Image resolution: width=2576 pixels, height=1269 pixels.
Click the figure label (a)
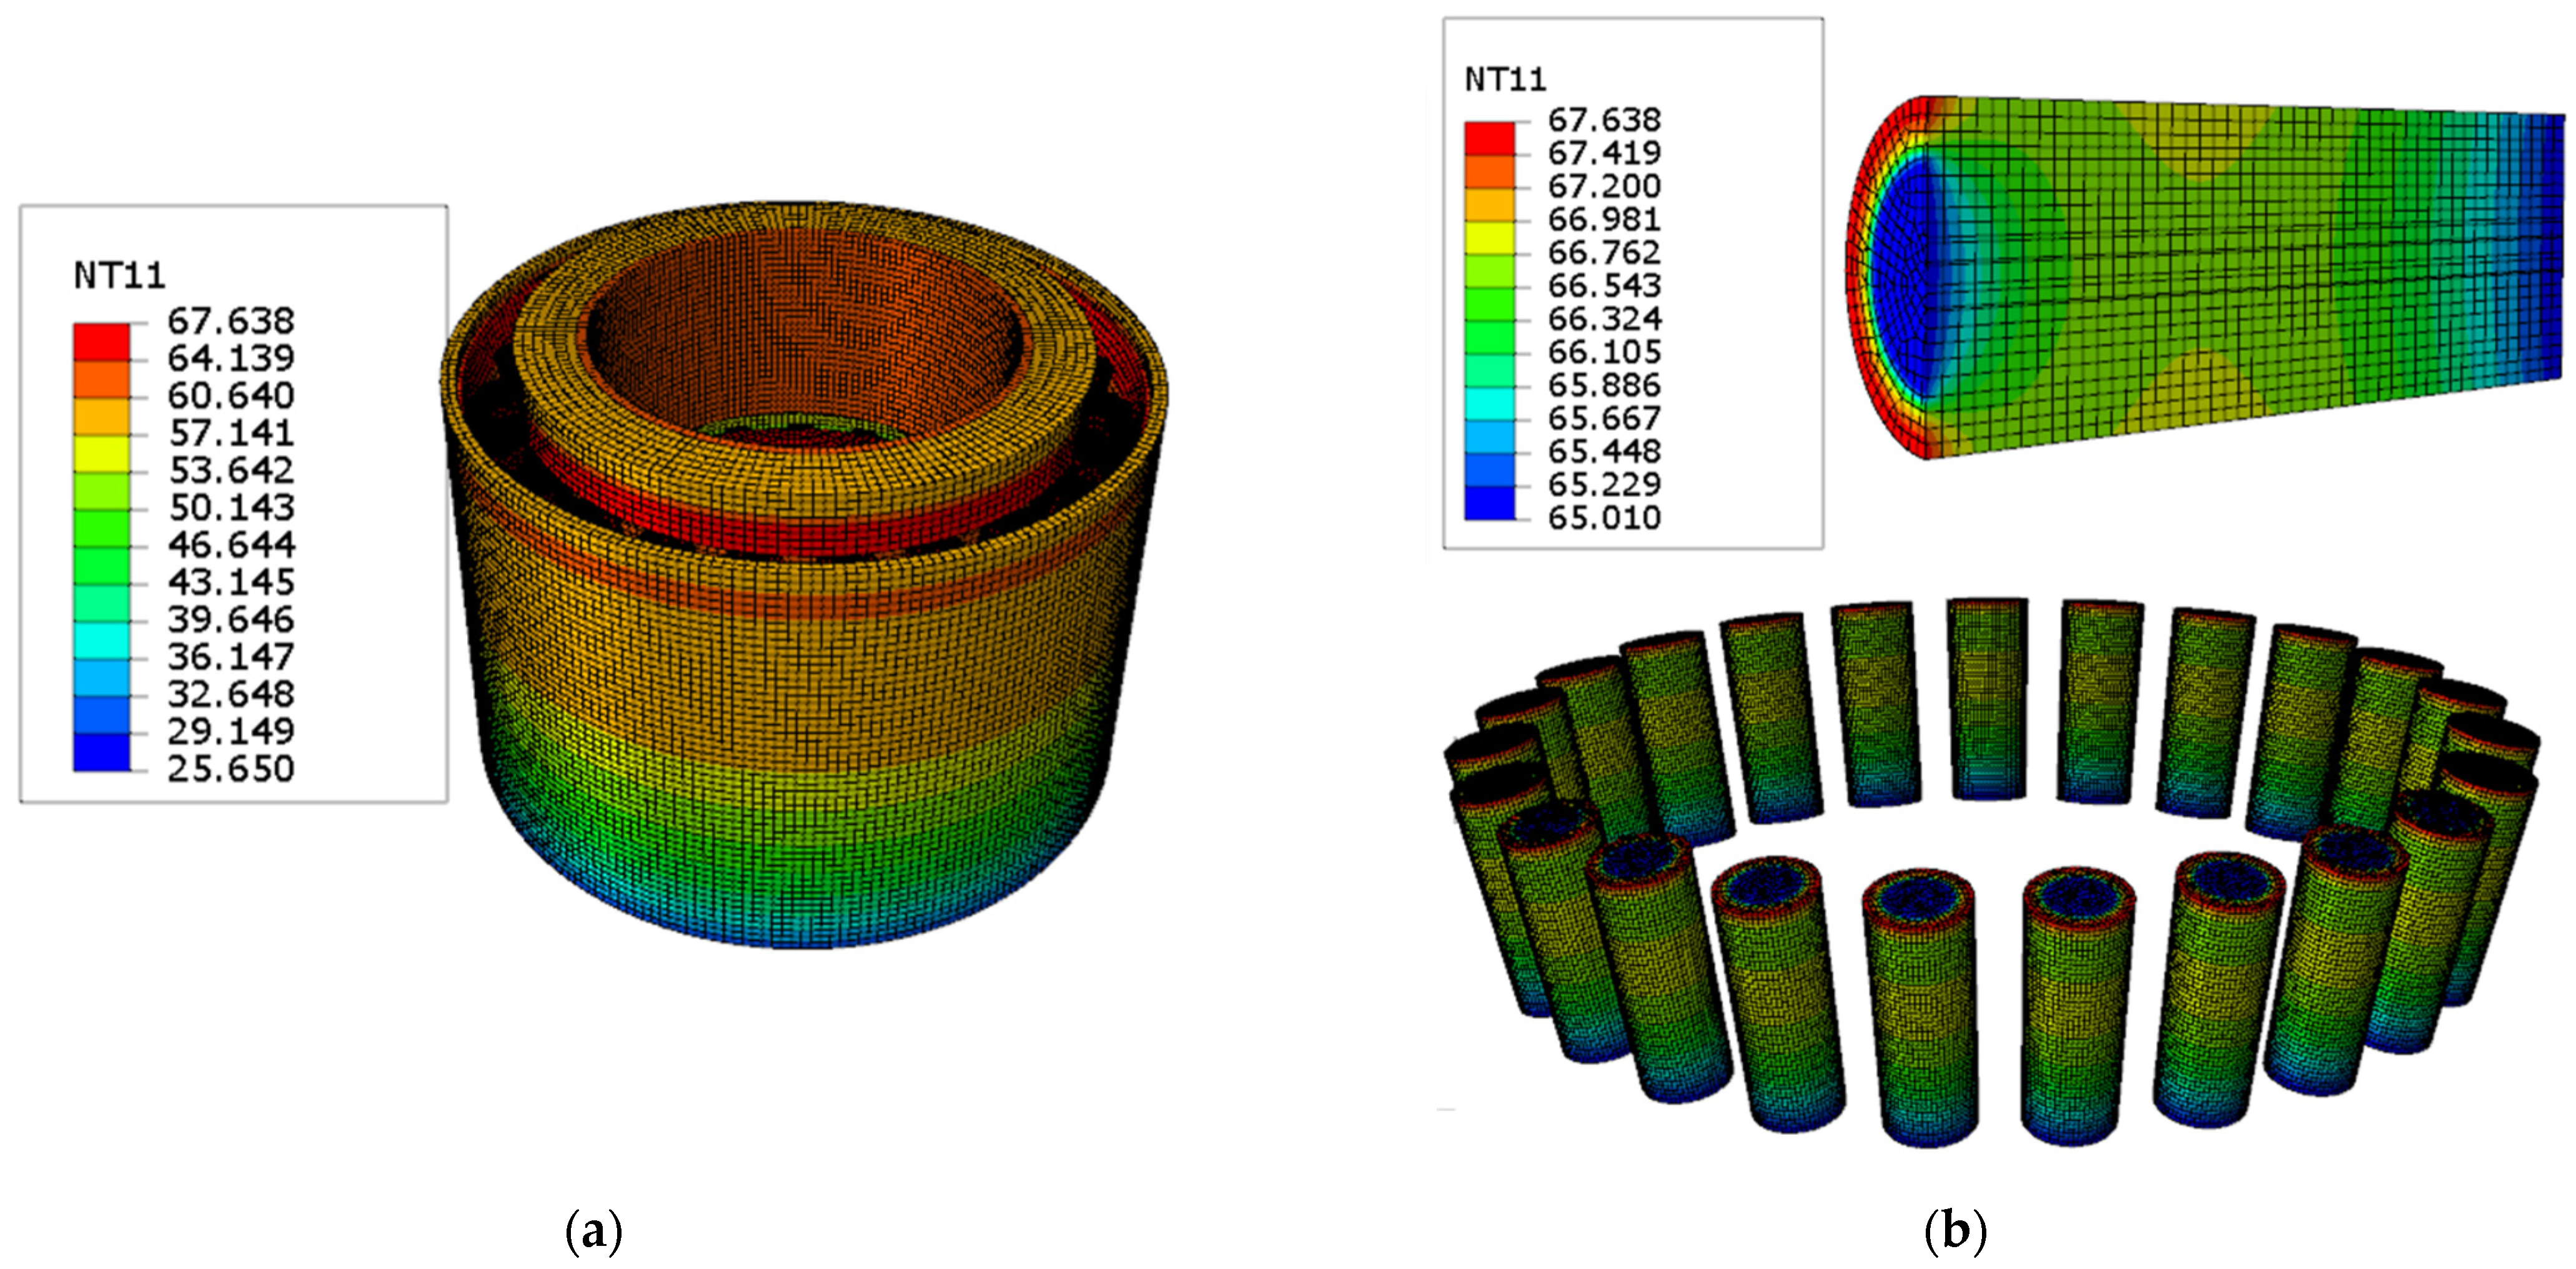pyautogui.click(x=594, y=1232)
